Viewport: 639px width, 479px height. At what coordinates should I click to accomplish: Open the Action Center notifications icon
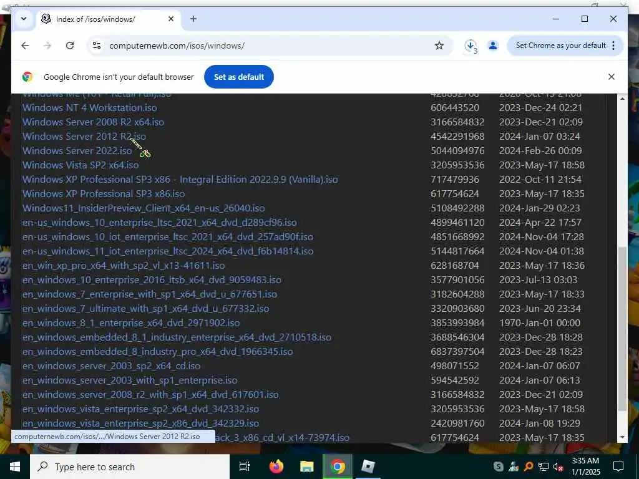pos(618,467)
